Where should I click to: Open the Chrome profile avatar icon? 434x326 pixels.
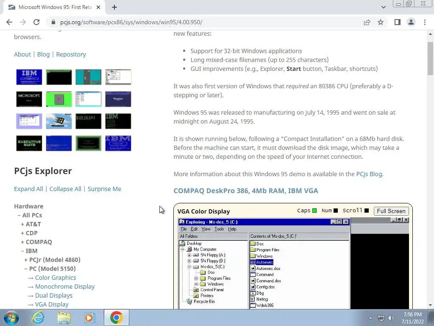(x=411, y=22)
